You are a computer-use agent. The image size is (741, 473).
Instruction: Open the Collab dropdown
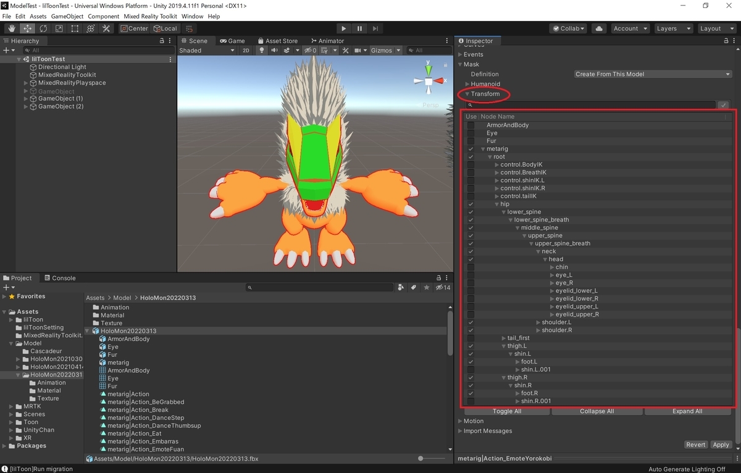point(568,28)
